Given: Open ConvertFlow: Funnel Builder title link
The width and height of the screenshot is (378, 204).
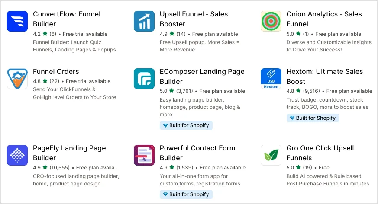Looking at the screenshot, I should (x=66, y=19).
